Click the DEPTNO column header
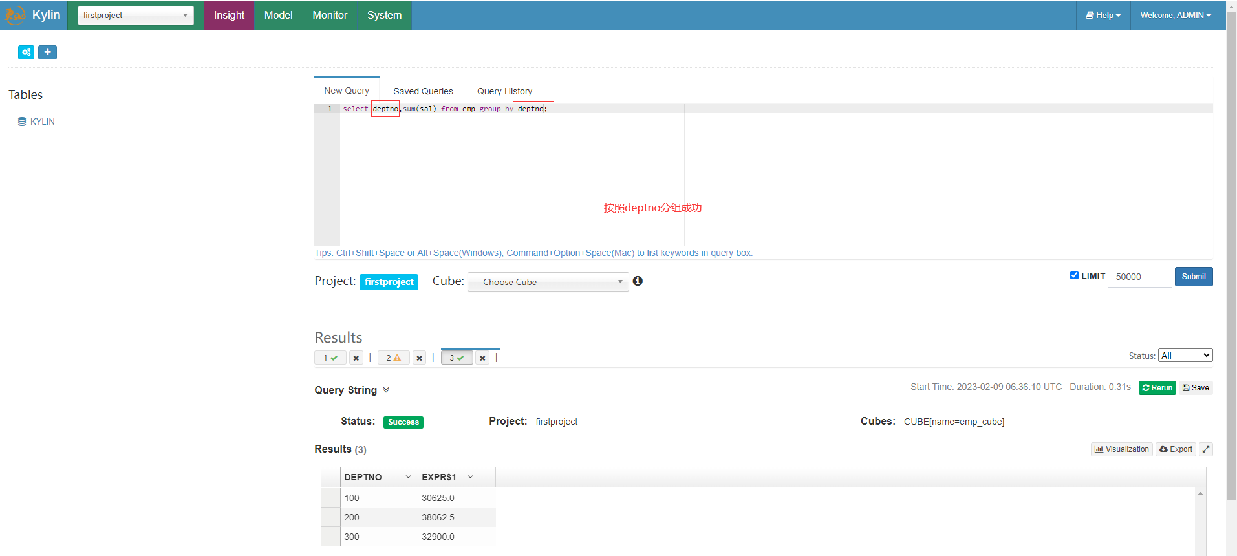The image size is (1237, 556). point(379,477)
